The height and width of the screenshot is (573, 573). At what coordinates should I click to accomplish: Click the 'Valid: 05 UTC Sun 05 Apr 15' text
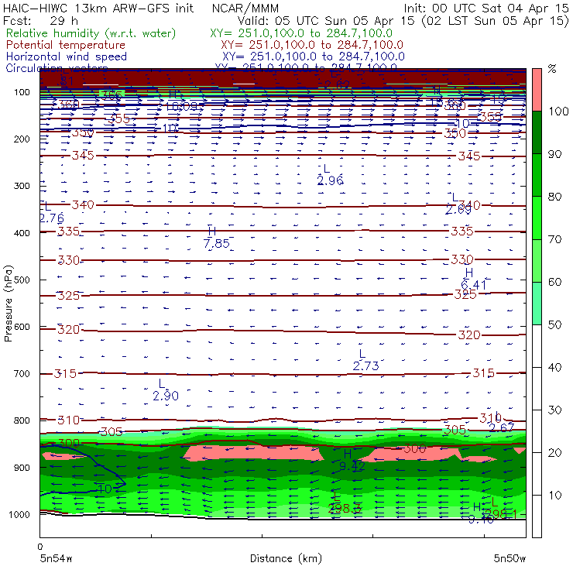(326, 20)
